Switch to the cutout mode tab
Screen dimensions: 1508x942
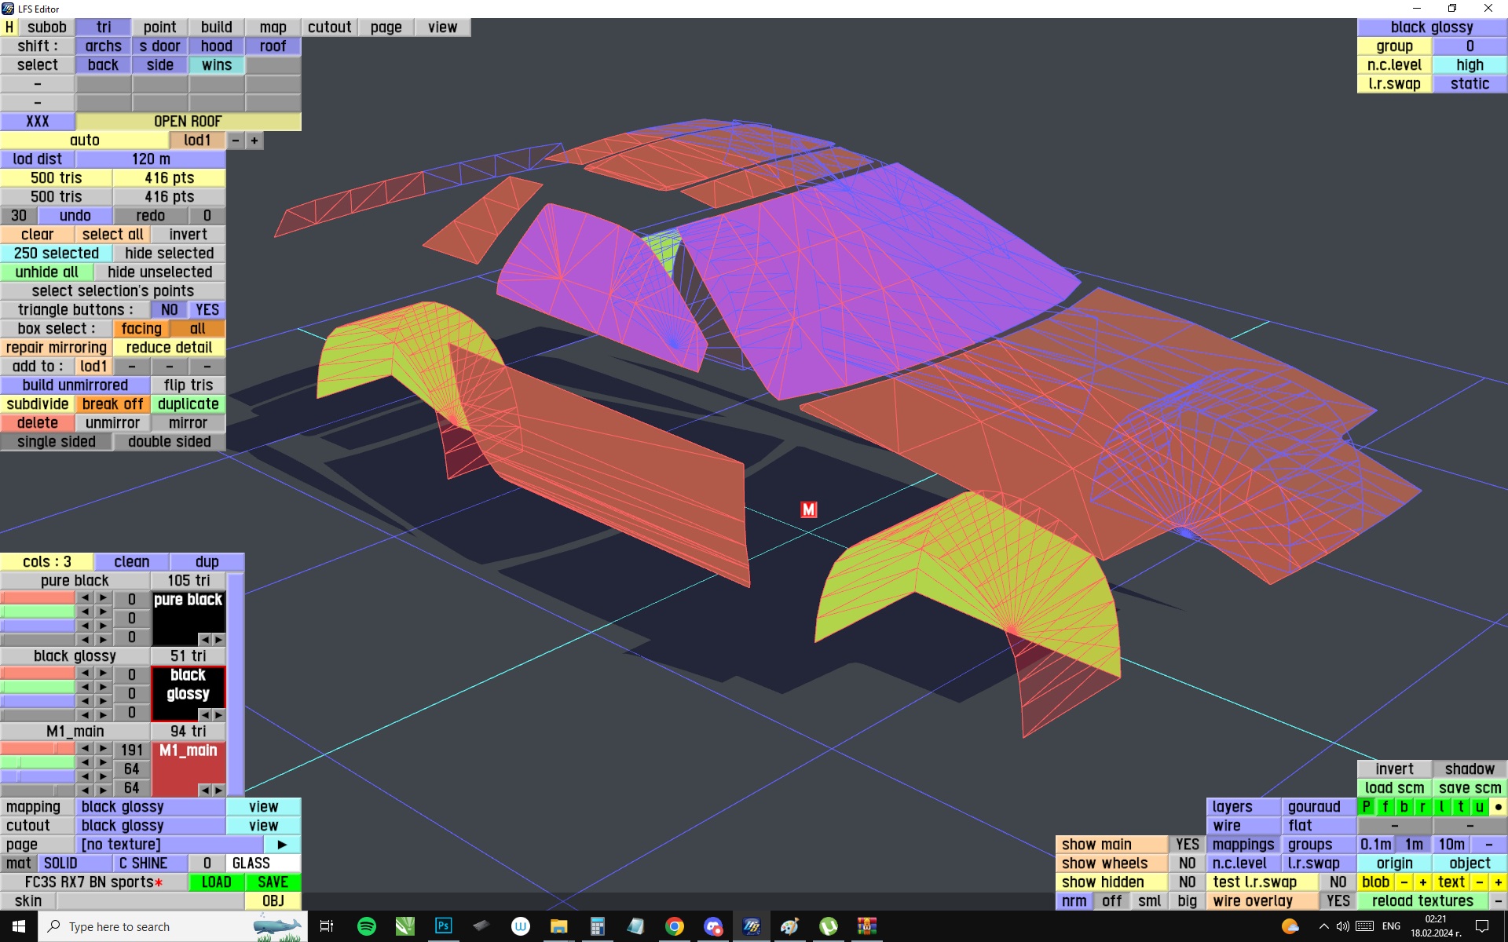pyautogui.click(x=329, y=27)
